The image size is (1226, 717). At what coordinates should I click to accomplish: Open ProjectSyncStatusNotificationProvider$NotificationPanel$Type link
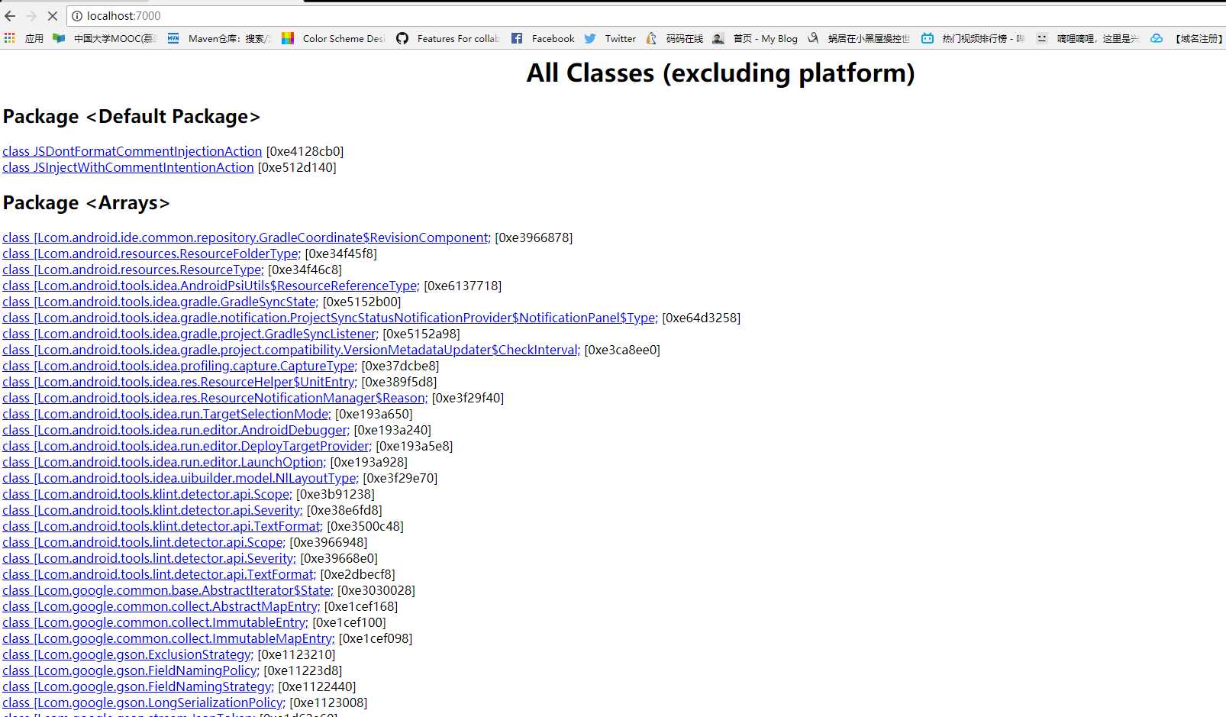pyautogui.click(x=331, y=318)
